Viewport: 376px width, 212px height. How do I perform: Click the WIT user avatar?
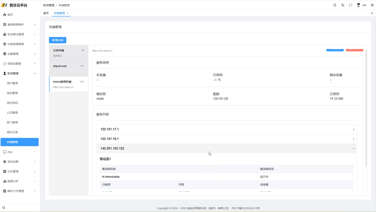coord(358,5)
